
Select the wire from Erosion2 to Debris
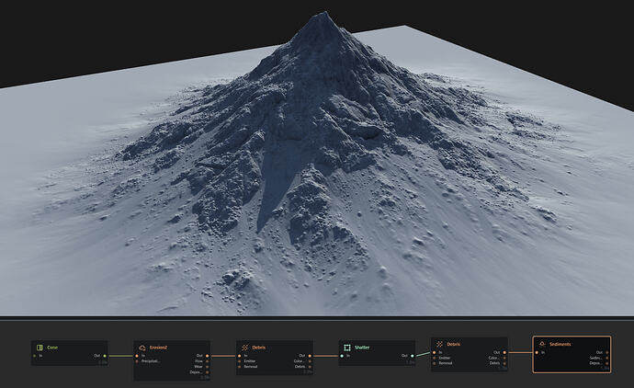[223, 356]
